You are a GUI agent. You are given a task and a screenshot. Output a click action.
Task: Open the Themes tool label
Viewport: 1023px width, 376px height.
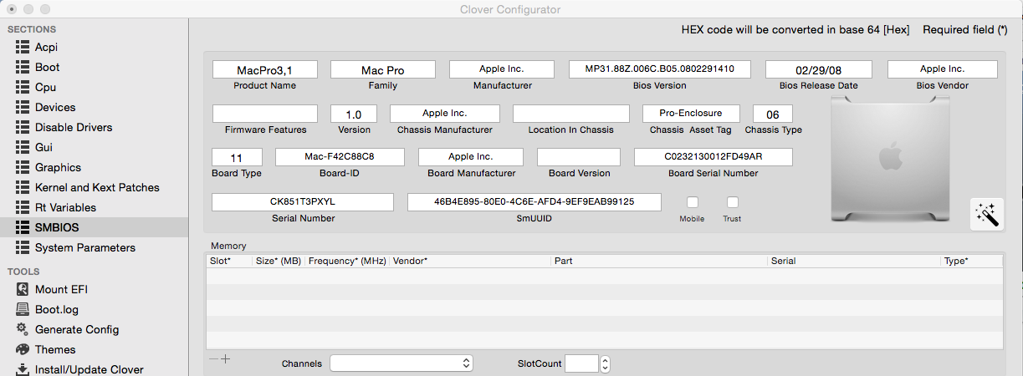[55, 349]
